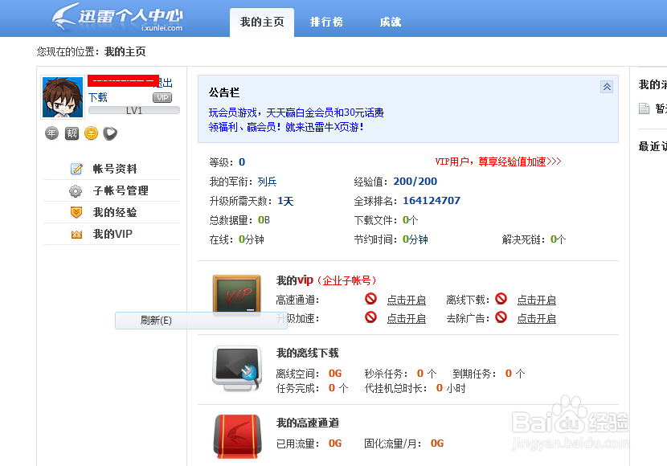Click the 我的离线下载 heading
This screenshot has height=466, width=667.
308,353
